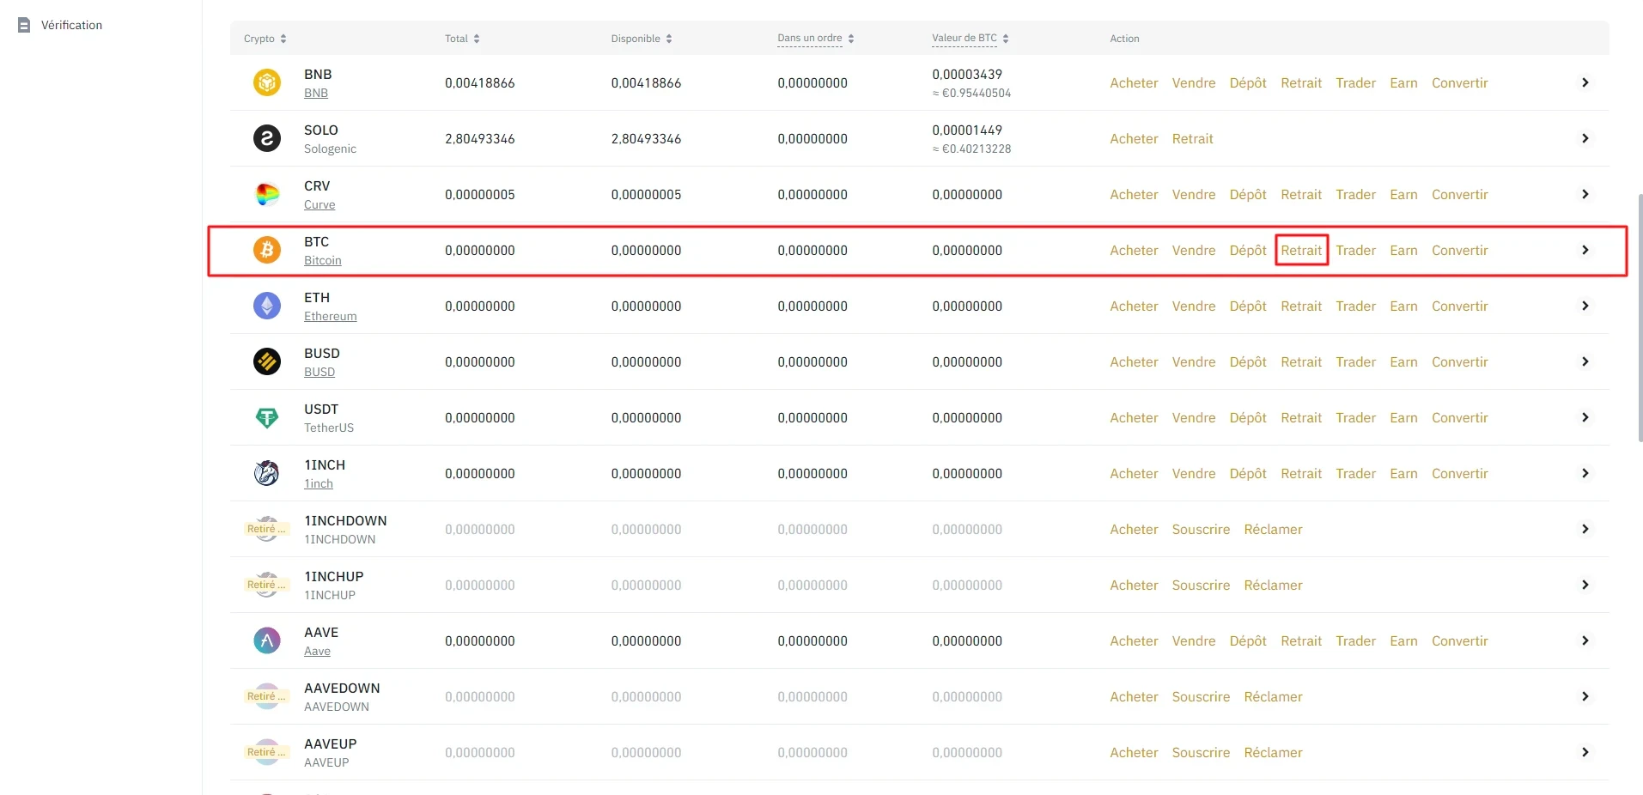Click Vendre in the BNB row
The image size is (1643, 795).
1194,82
